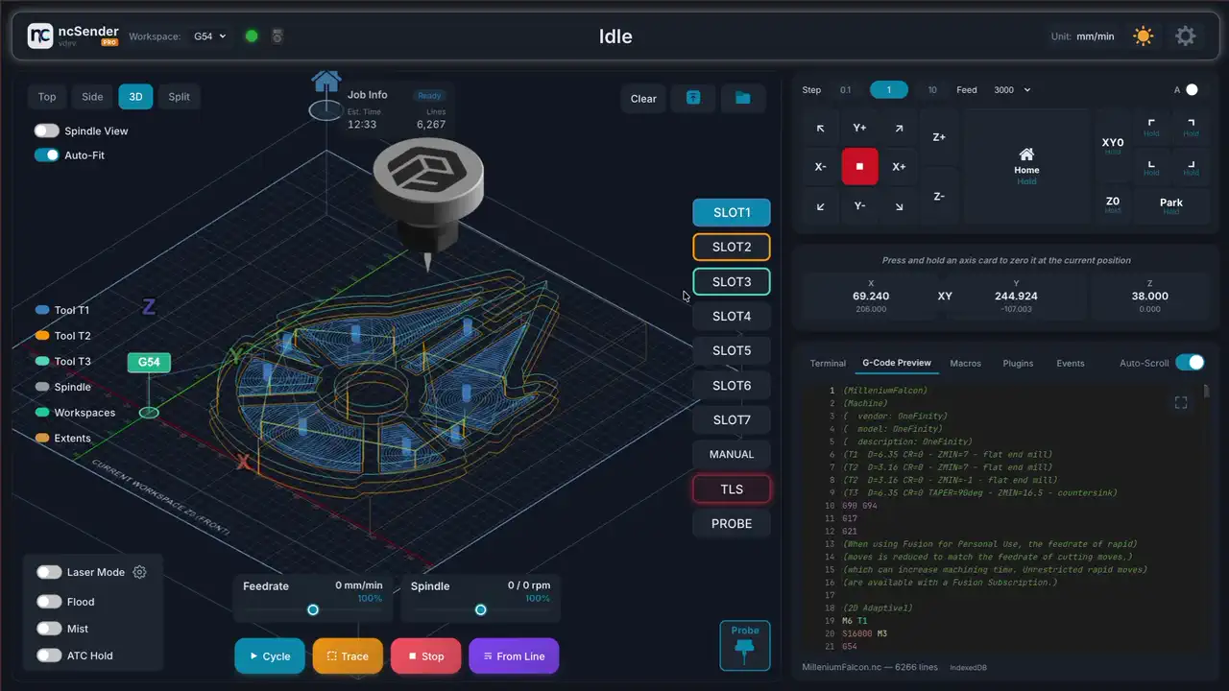
Task: Go to top-right corner hold button
Action: 1191,128
